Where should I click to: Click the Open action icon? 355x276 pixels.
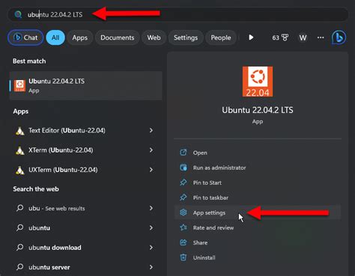point(183,153)
